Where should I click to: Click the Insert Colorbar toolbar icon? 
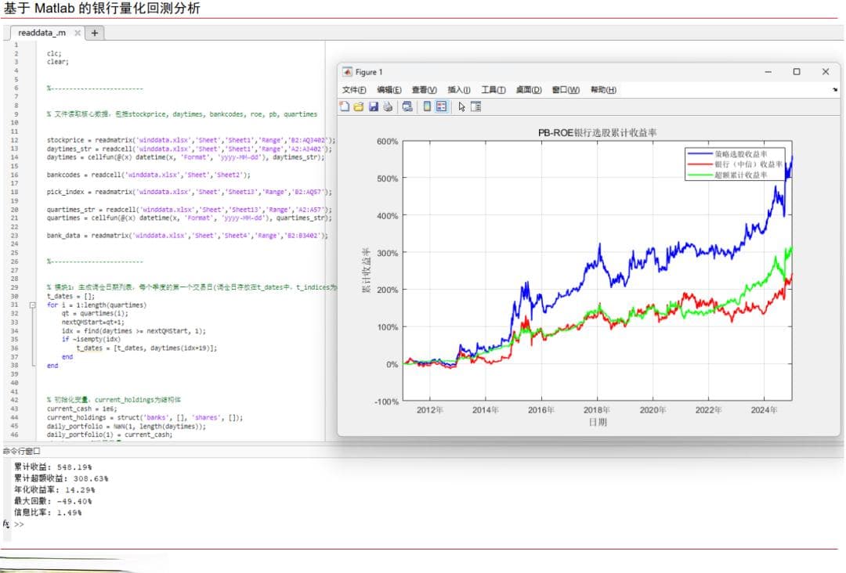tap(427, 106)
